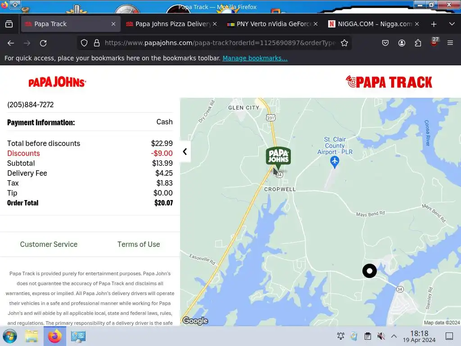Open the Firefox account menu
This screenshot has width=461, height=346.
[402, 43]
